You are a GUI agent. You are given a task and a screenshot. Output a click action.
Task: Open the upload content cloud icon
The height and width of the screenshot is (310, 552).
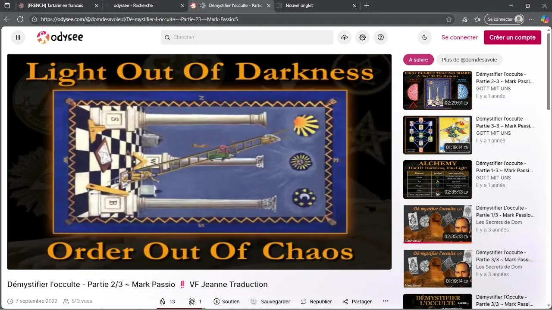click(x=345, y=37)
